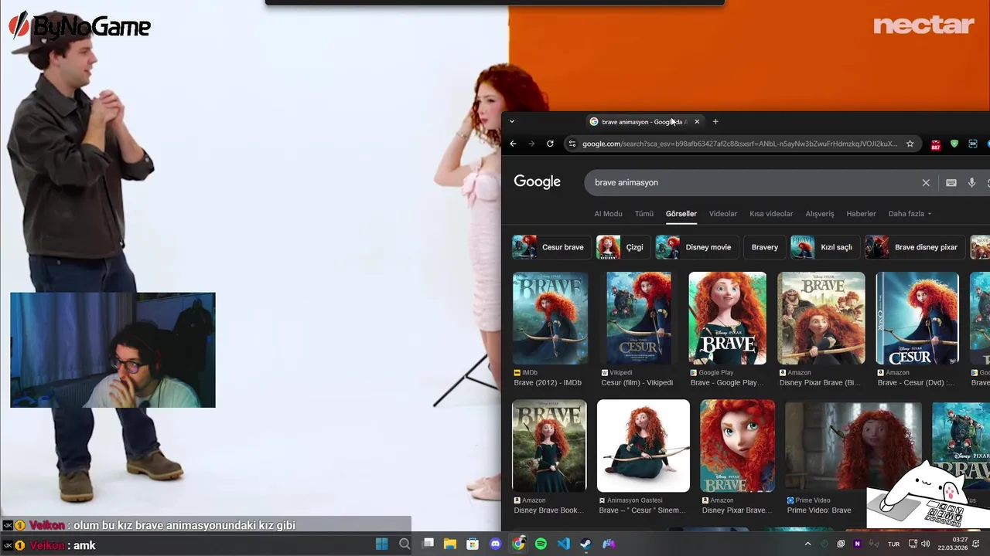Viewport: 990px width, 556px height.
Task: Open Steam from the taskbar
Action: pyautogui.click(x=586, y=544)
